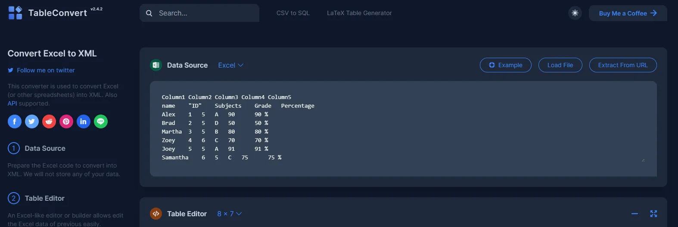The height and width of the screenshot is (227, 678).
Task: Click the Example button
Action: 506,65
